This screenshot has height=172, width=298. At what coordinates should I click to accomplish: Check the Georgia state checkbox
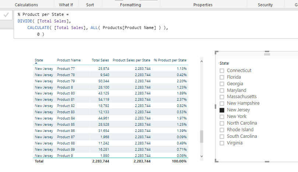222,84
